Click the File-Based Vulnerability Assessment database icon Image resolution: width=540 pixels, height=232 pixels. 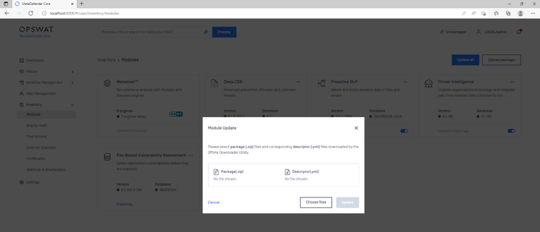click(x=107, y=157)
